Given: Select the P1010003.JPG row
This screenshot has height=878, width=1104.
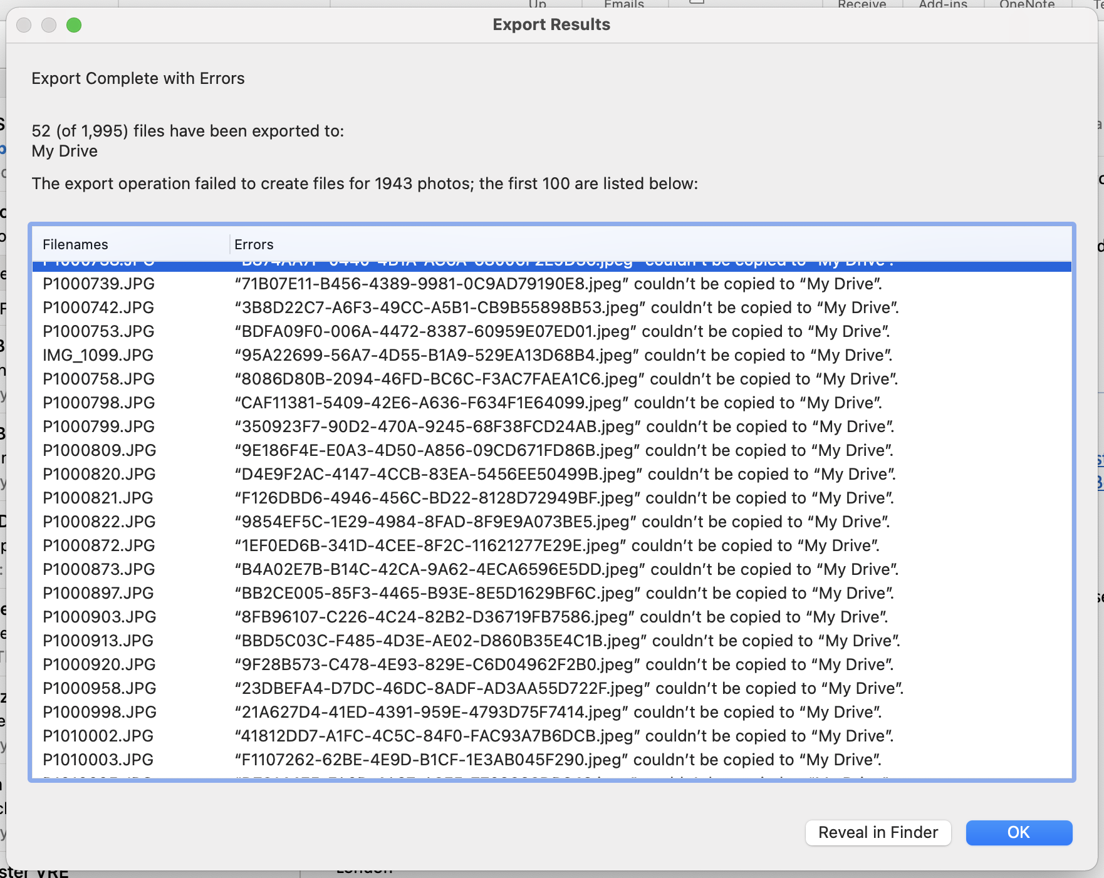Looking at the screenshot, I should tap(552, 760).
